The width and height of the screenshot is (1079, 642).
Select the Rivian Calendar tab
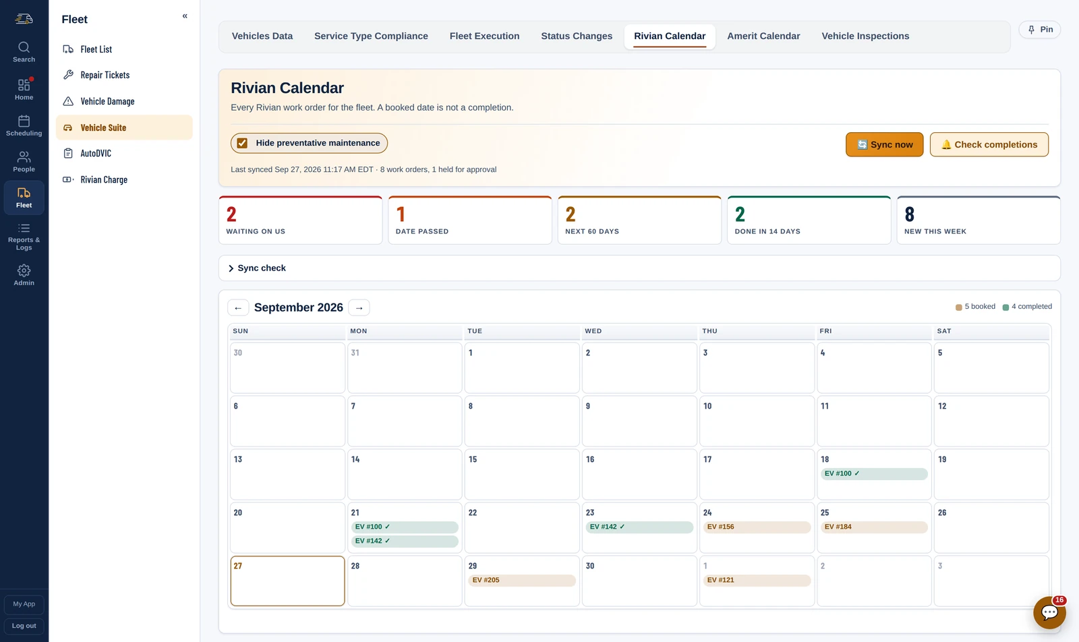[x=670, y=36]
